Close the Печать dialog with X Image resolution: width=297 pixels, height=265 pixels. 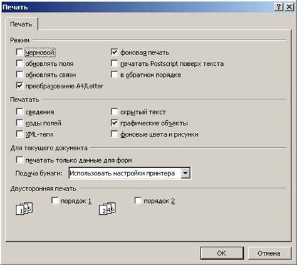pyautogui.click(x=289, y=7)
